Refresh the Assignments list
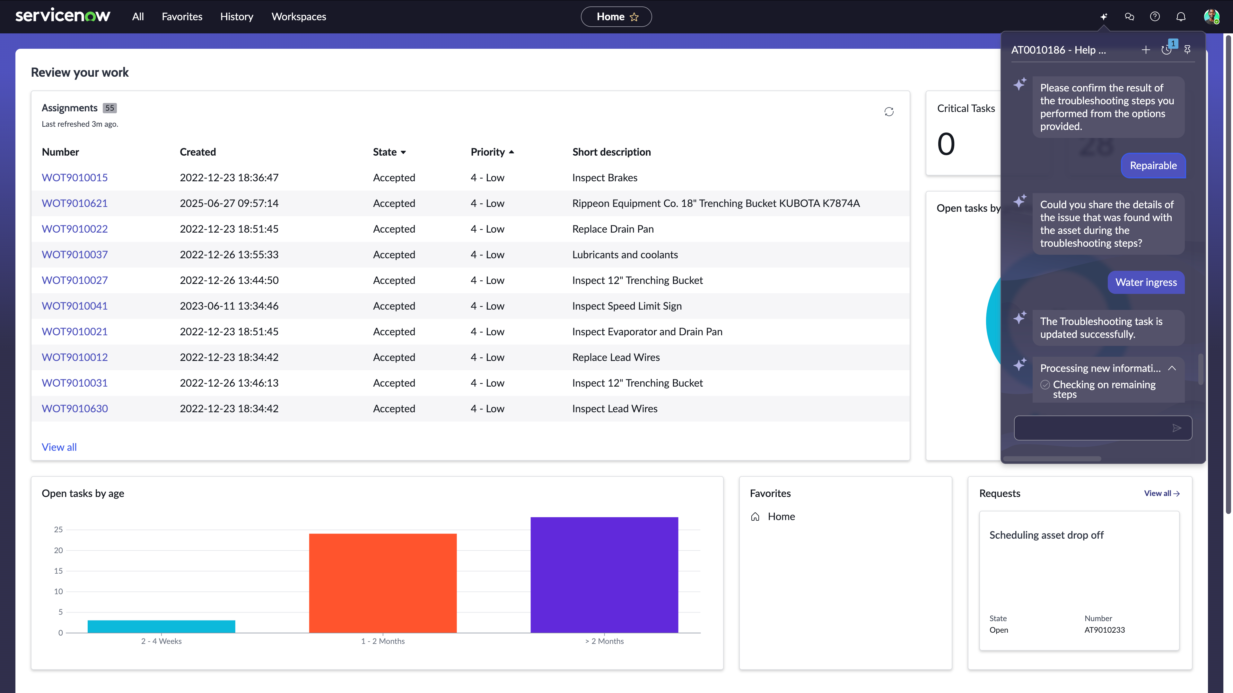This screenshot has height=693, width=1233. pyautogui.click(x=889, y=112)
